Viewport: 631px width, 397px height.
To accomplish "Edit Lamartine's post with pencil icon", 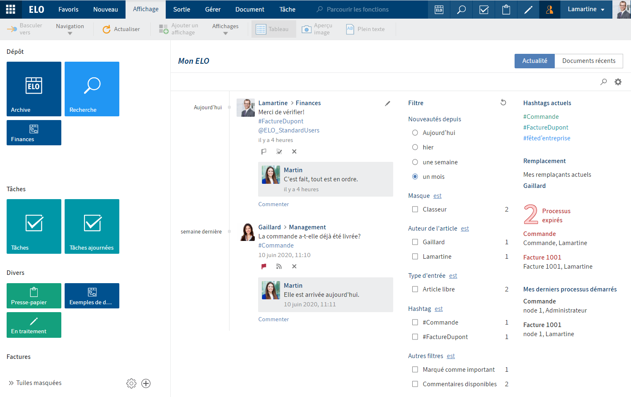I will pos(387,103).
